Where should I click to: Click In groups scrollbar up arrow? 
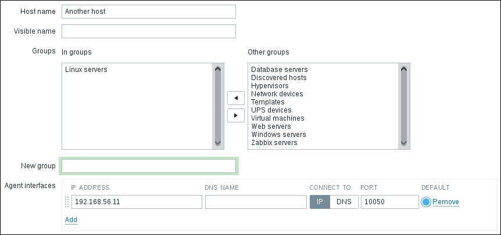click(219, 68)
